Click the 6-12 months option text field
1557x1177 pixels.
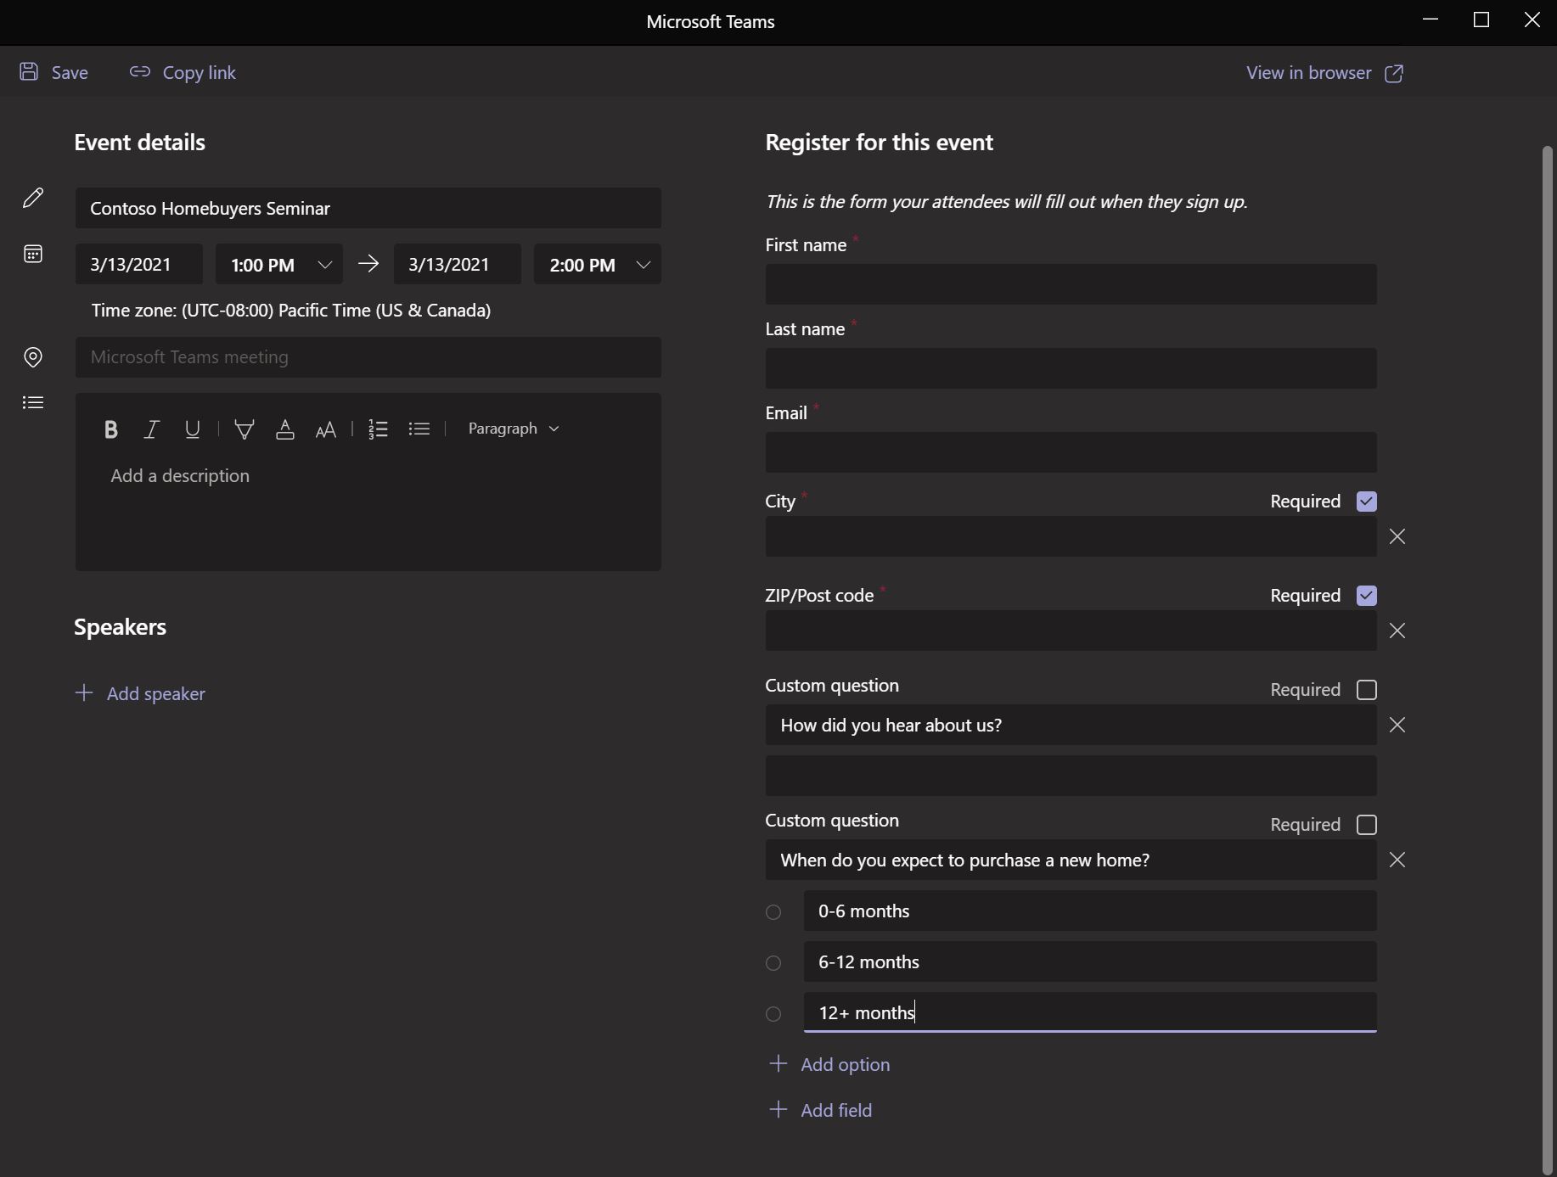(x=1090, y=962)
